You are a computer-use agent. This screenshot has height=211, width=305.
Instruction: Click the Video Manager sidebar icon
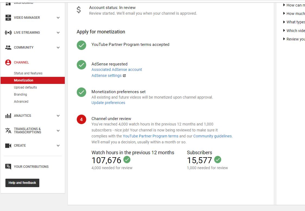pos(8,18)
